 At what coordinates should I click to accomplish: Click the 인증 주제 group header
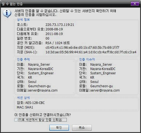[23, 59]
